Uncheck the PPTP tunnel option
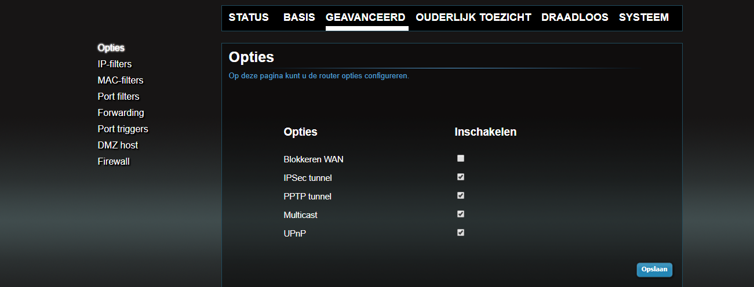Image resolution: width=754 pixels, height=287 pixels. [461, 195]
